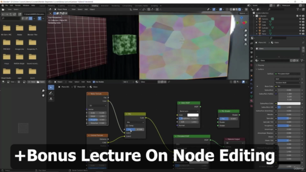This screenshot has height=172, width=306.
Task: Enable rendered viewport shading mode
Action: tap(240, 10)
